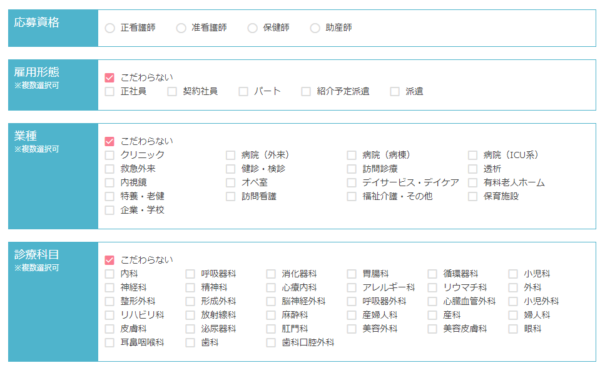
Task: Enable the 神経科 checkbox
Action: pos(109,288)
